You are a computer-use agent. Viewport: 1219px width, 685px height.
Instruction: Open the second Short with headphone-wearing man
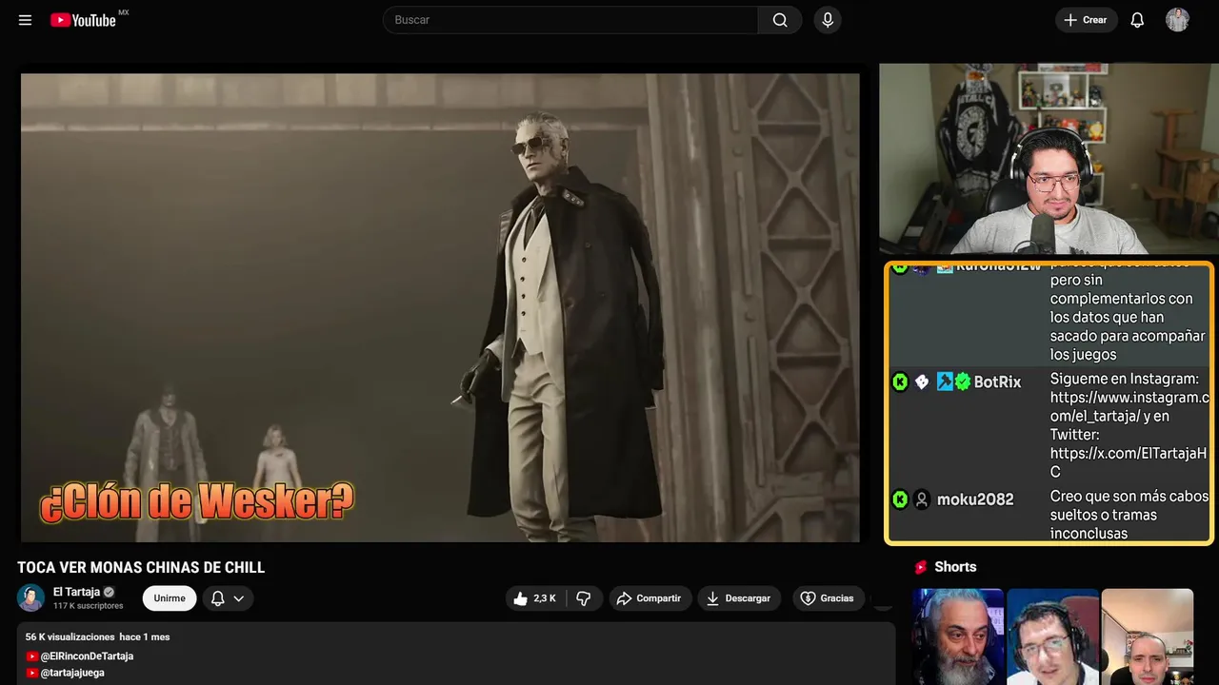tap(1052, 636)
